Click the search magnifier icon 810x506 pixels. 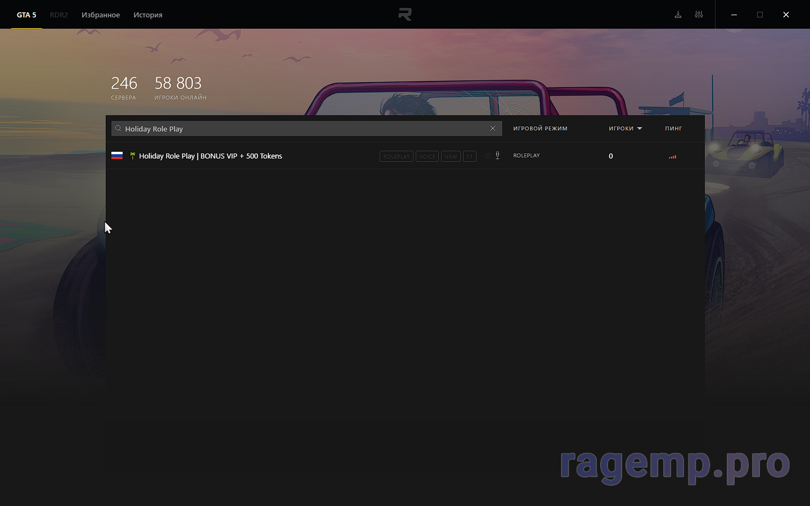click(118, 128)
